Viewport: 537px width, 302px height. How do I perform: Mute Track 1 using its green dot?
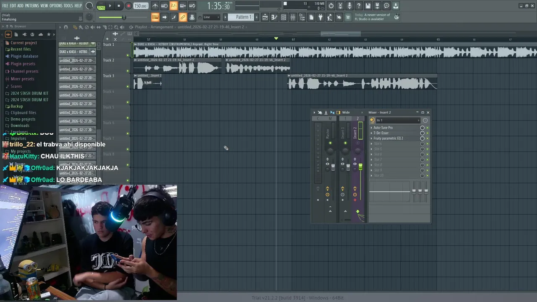pos(128,55)
